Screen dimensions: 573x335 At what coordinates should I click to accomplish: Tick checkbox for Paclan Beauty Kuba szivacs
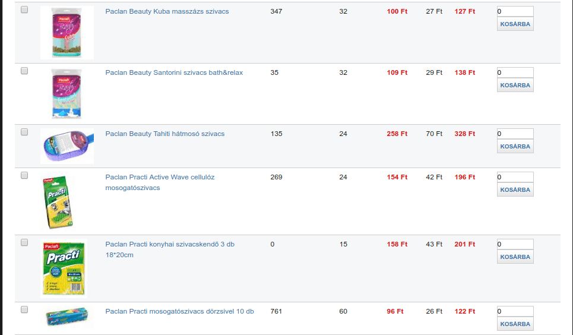point(24,10)
